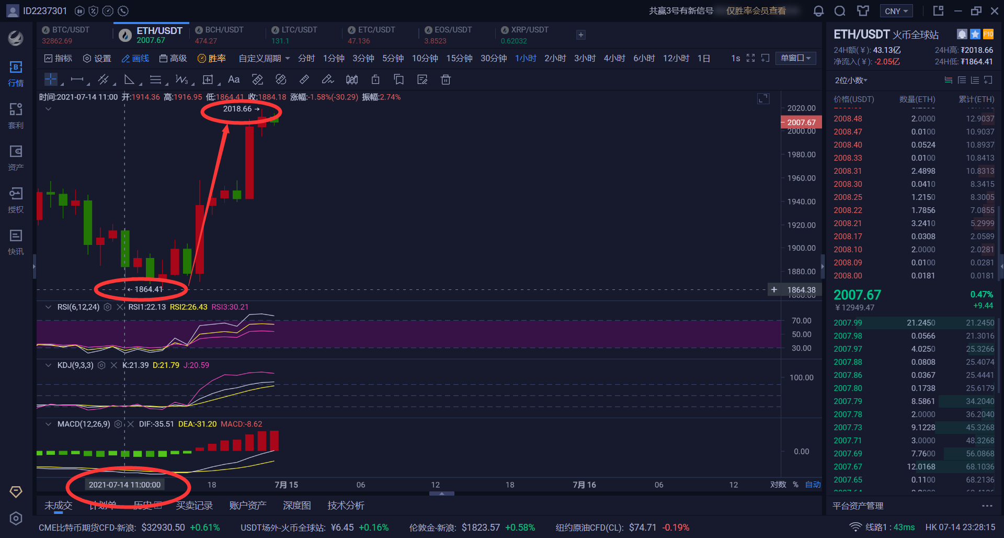The height and width of the screenshot is (538, 1004).
Task: Select the horizontal line segment tool
Action: point(77,80)
